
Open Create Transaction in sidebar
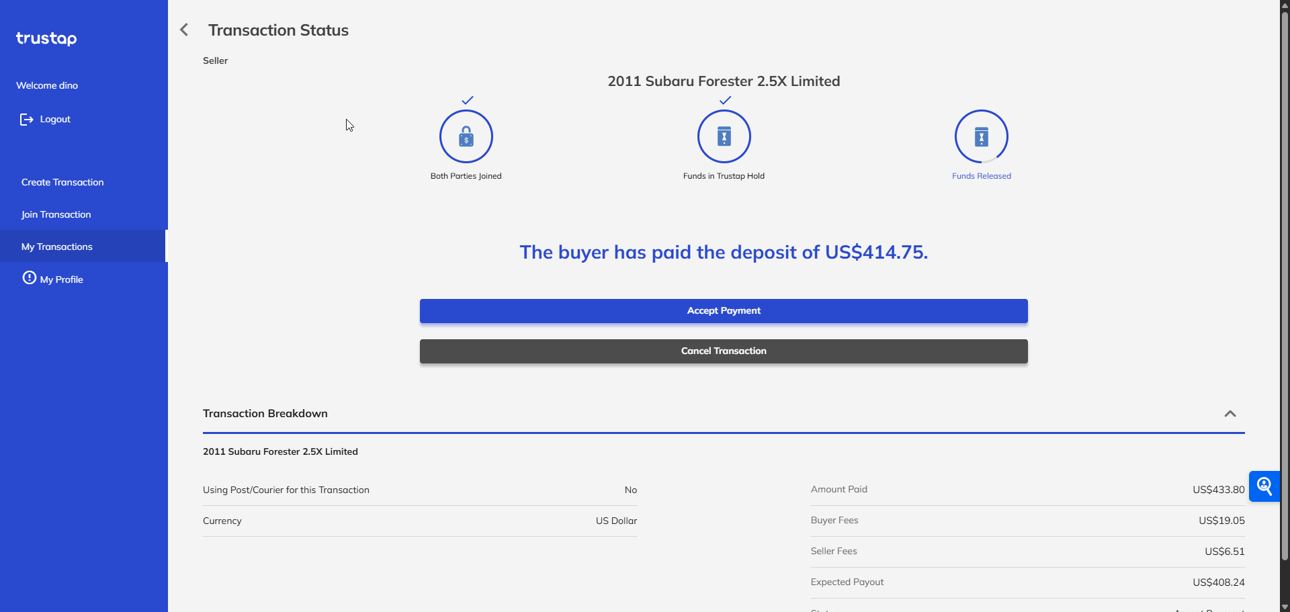62,183
